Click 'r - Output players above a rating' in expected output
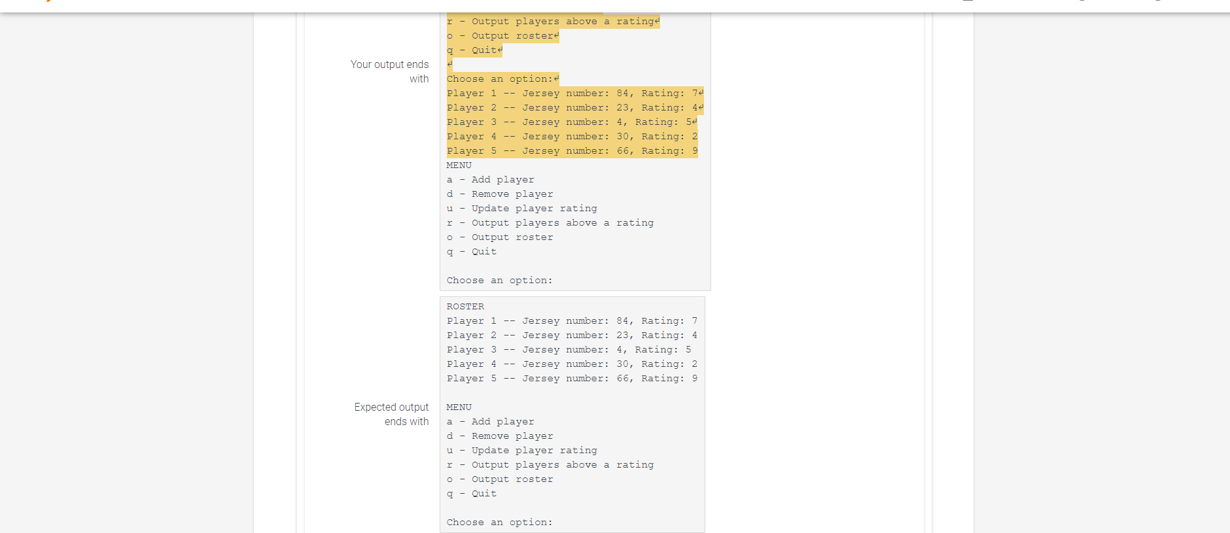The width and height of the screenshot is (1230, 533). [x=550, y=465]
